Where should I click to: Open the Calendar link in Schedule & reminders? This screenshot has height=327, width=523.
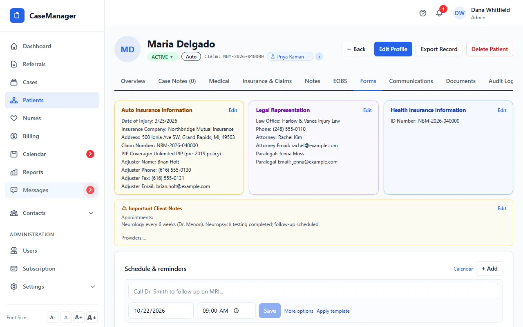pyautogui.click(x=463, y=269)
